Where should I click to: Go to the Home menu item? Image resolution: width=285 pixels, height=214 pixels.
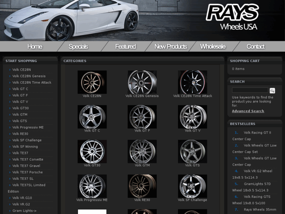(x=35, y=46)
